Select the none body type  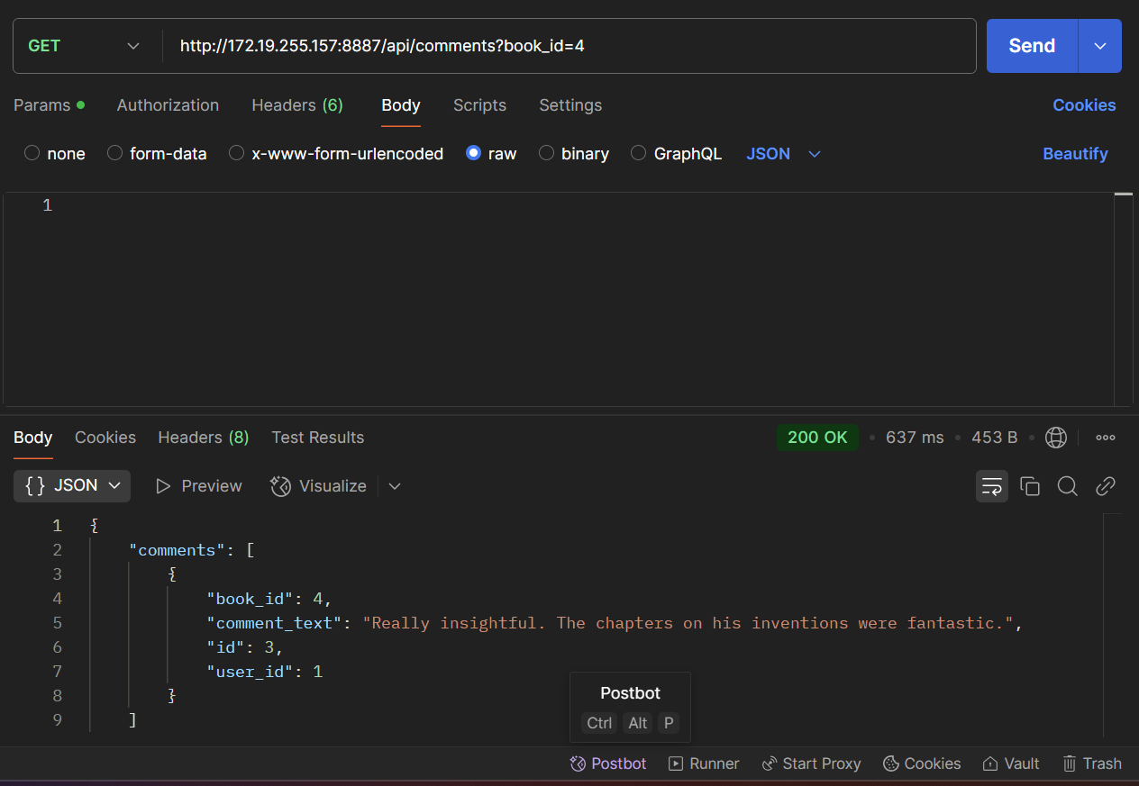pos(55,154)
